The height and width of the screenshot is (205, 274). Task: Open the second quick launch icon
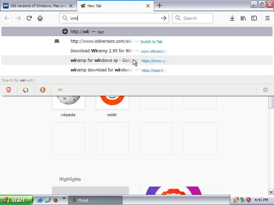pos(48,200)
